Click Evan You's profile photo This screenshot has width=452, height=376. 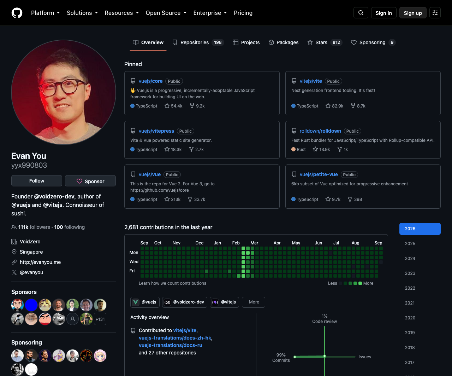pos(64,92)
